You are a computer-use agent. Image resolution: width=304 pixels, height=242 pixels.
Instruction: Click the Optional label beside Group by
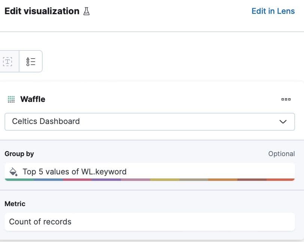pos(281,154)
